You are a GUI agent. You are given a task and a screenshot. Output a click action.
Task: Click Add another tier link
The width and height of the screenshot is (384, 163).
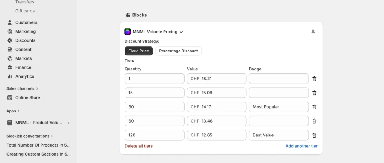(x=301, y=146)
